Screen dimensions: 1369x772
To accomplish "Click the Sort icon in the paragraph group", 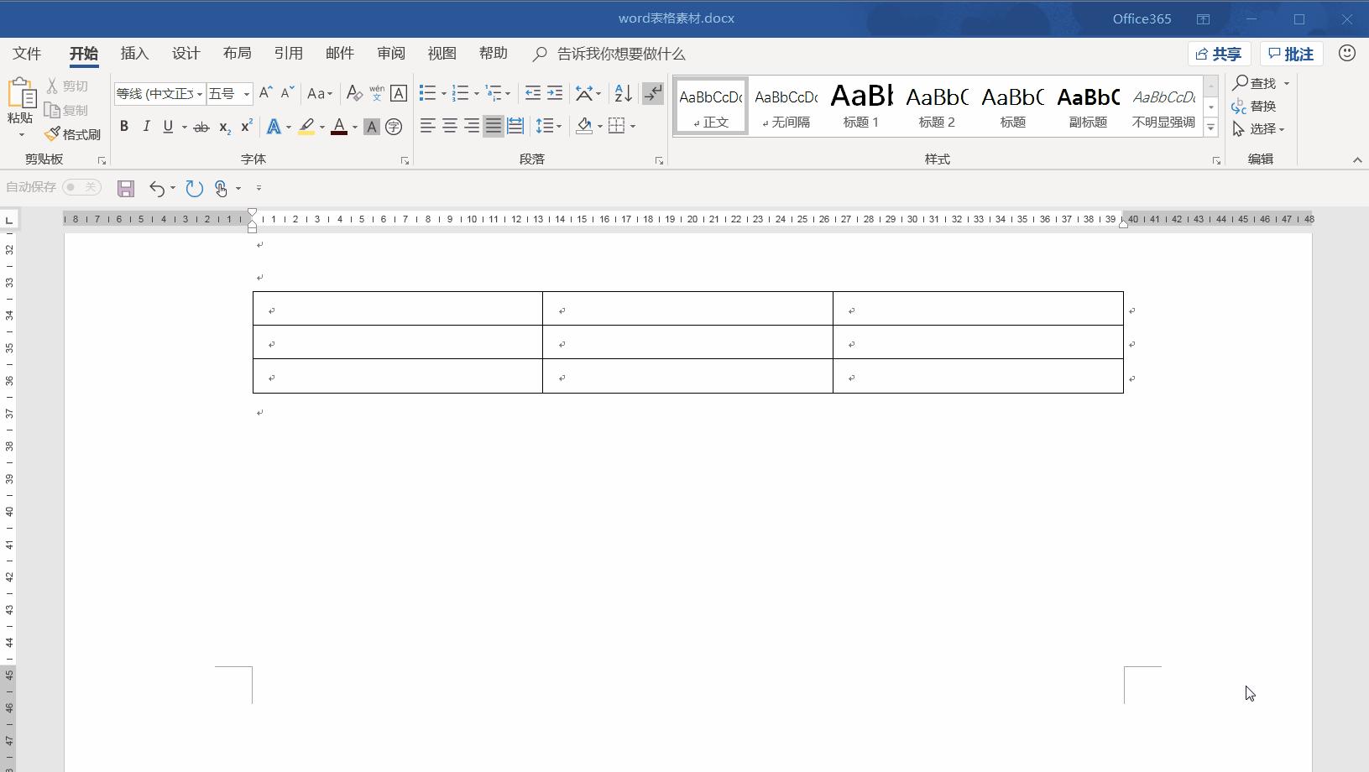I will coord(623,93).
